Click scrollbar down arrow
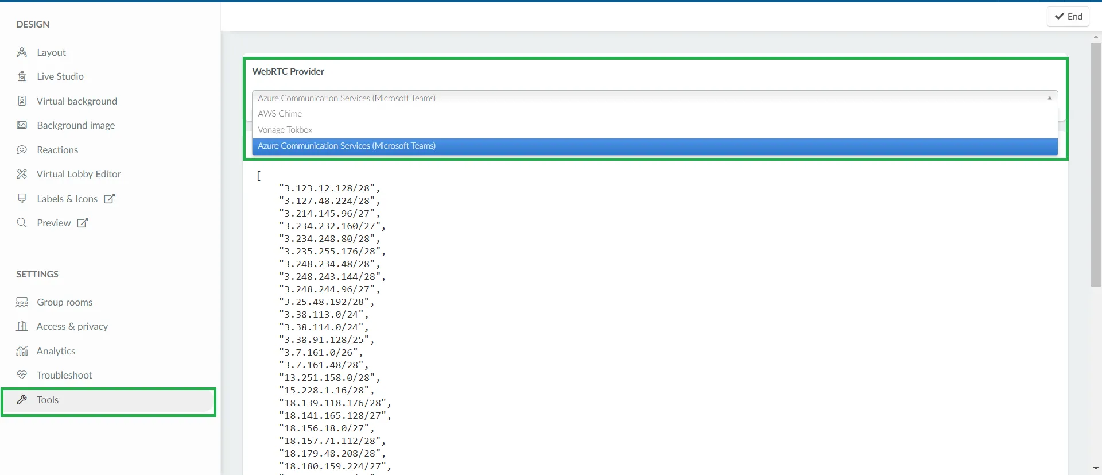Screen dimensions: 1102x475 pos(1096,469)
